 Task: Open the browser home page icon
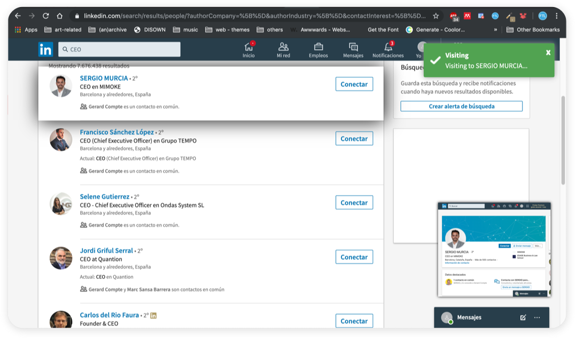coord(60,16)
